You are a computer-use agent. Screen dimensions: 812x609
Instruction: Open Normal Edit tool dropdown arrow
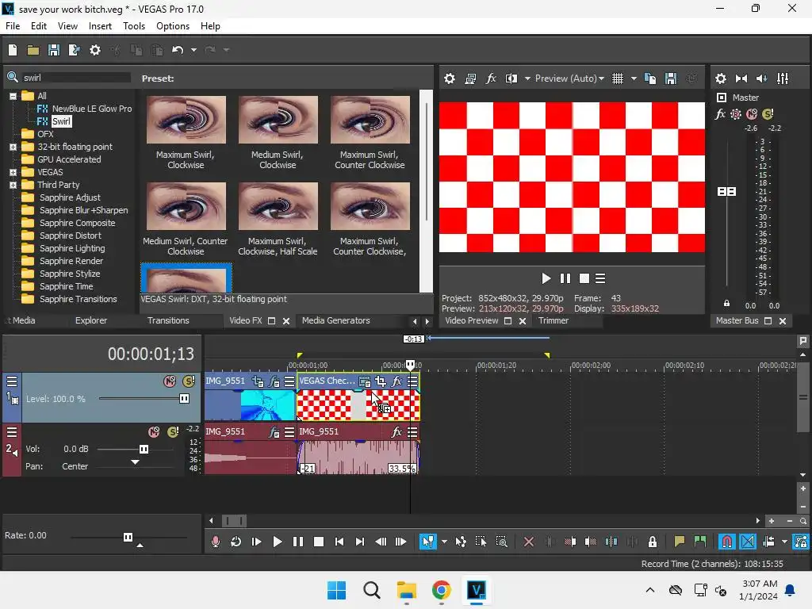(x=444, y=542)
